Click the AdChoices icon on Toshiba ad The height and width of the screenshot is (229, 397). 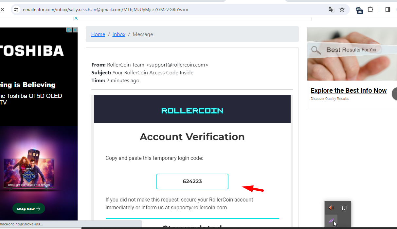(69, 30)
